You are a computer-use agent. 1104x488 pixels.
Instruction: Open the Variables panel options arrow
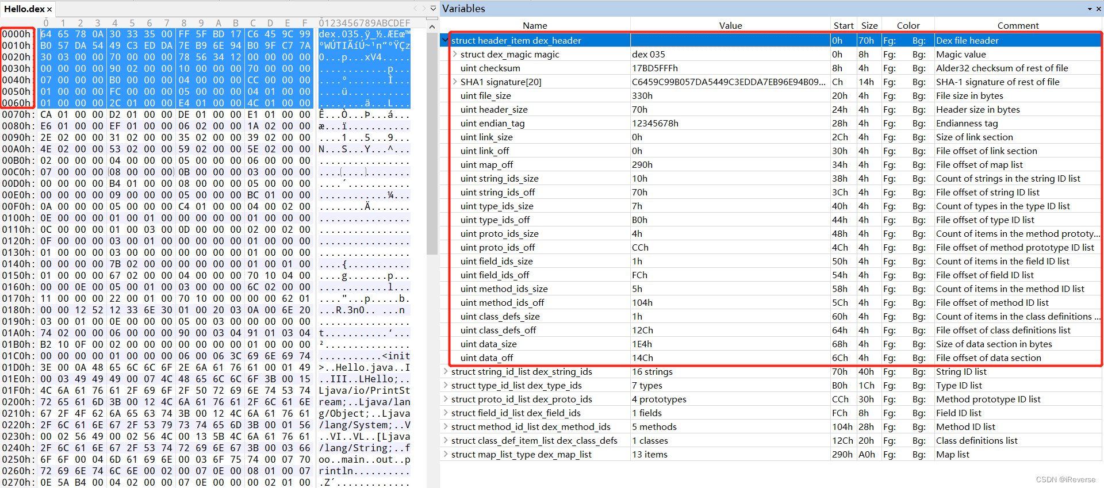tap(1090, 9)
